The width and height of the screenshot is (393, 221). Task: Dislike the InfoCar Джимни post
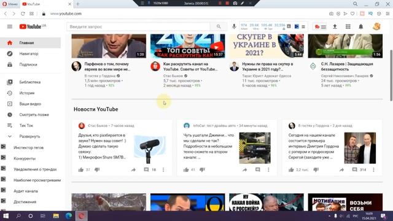202,169
